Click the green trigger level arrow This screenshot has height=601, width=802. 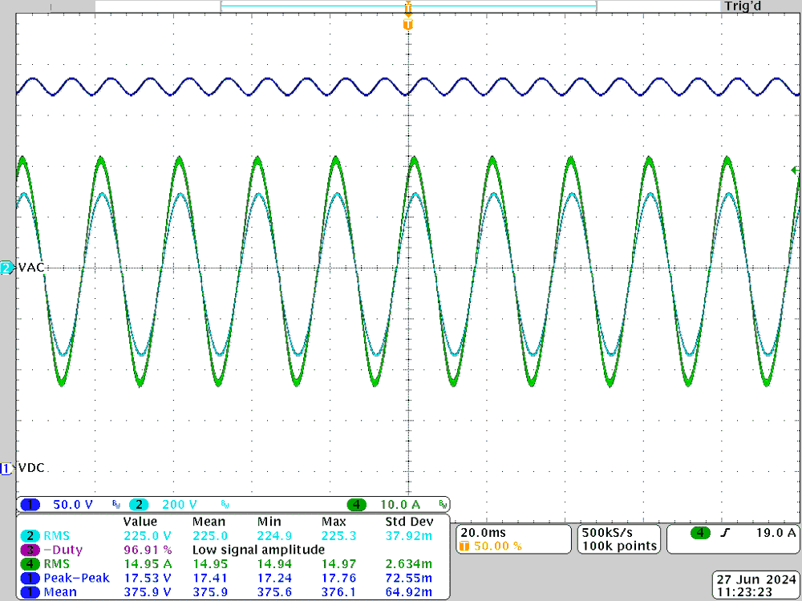point(794,170)
